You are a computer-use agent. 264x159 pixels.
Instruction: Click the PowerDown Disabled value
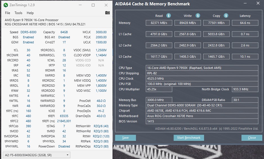click(64, 146)
